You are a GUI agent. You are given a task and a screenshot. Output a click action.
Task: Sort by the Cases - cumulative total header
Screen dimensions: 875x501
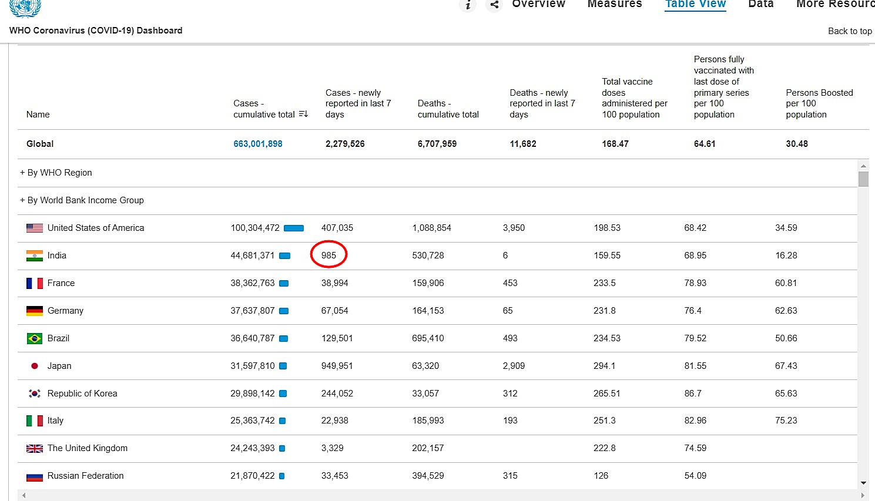click(264, 109)
